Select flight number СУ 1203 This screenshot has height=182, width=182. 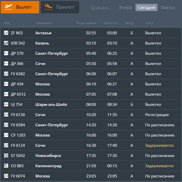(x=18, y=135)
